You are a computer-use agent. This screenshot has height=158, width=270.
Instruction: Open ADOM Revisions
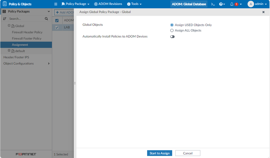(108, 4)
